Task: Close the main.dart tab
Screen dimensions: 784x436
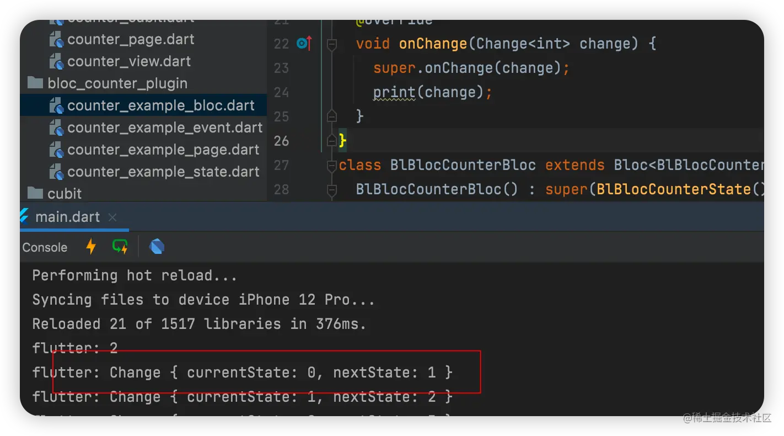Action: 112,217
